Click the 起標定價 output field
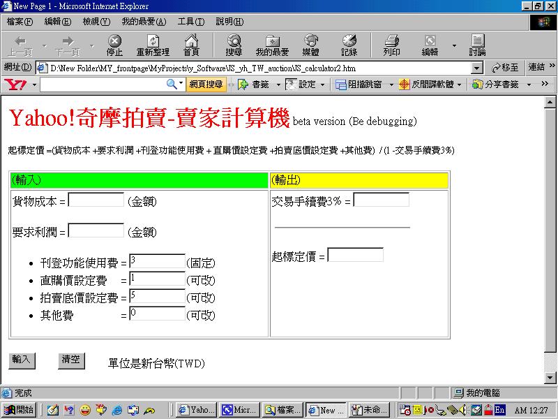The height and width of the screenshot is (419, 558). click(355, 255)
